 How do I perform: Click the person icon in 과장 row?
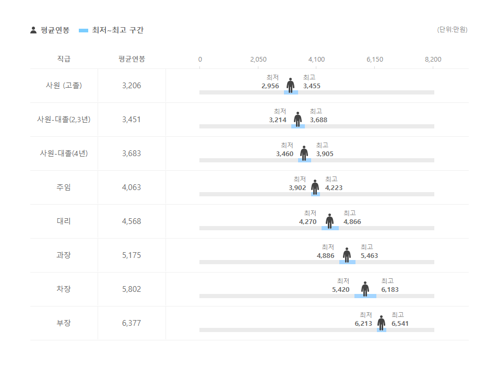[347, 255]
